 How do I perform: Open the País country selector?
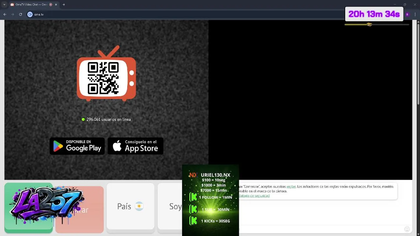pyautogui.click(x=131, y=206)
